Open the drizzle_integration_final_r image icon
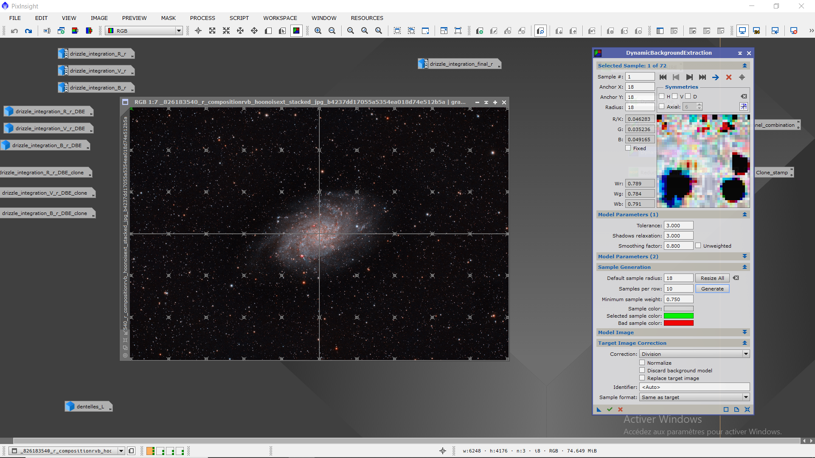This screenshot has height=458, width=815. (461, 64)
